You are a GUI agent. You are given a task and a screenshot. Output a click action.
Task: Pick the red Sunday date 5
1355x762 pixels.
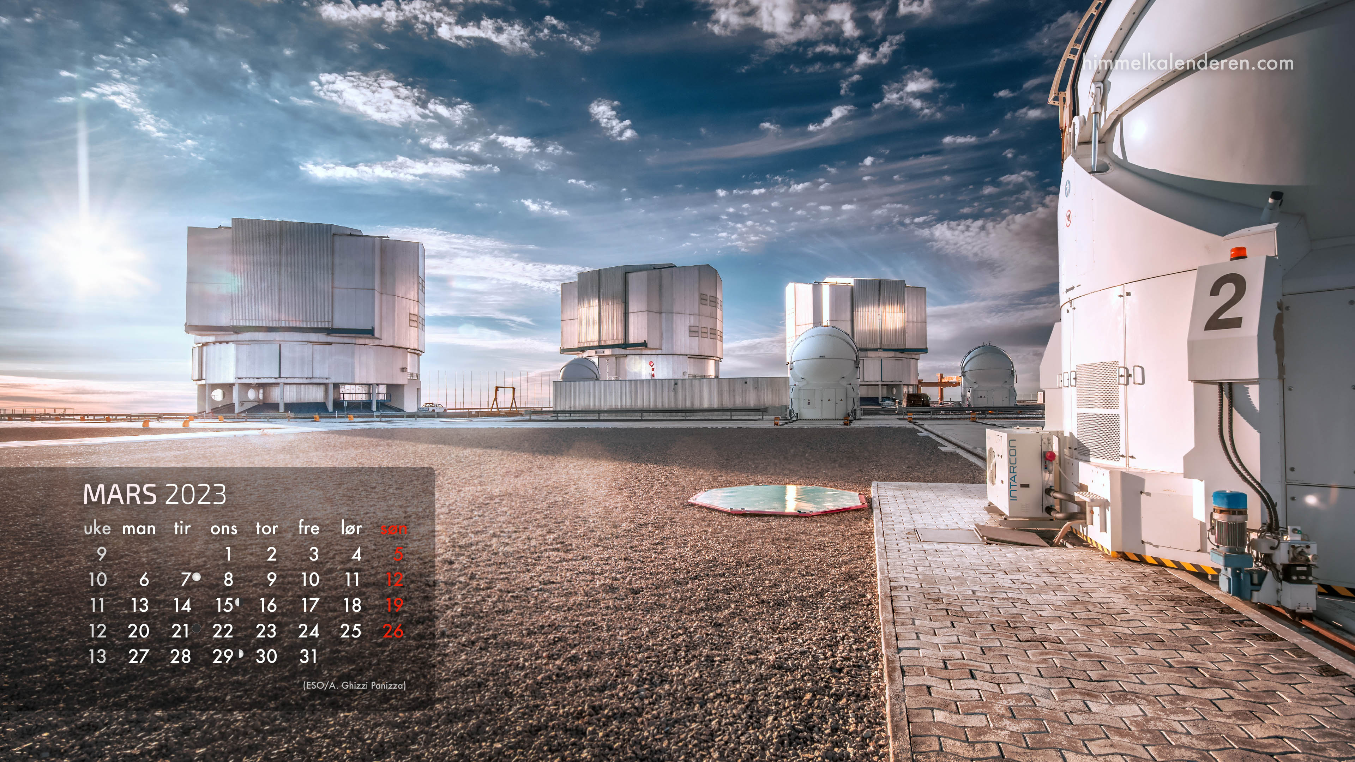click(x=399, y=554)
